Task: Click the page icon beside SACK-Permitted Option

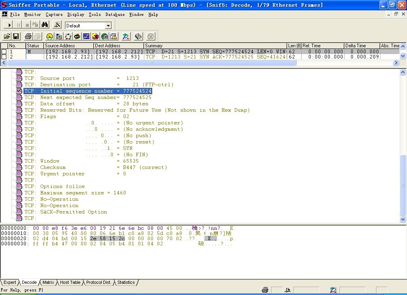Action: click(19, 212)
